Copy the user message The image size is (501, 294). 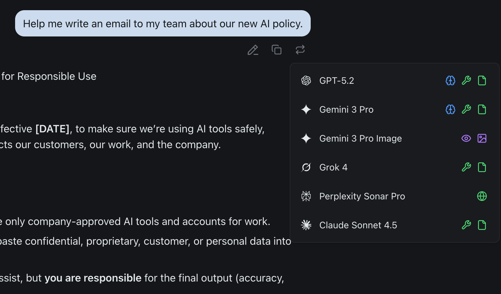click(277, 50)
